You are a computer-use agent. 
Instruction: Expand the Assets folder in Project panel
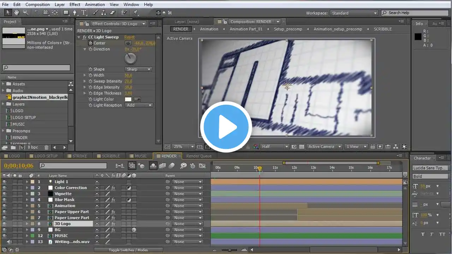pyautogui.click(x=3, y=84)
